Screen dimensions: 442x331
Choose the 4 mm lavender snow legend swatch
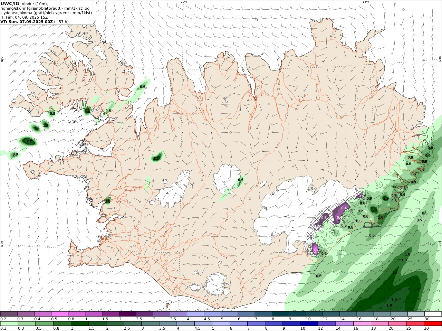click(x=195, y=314)
